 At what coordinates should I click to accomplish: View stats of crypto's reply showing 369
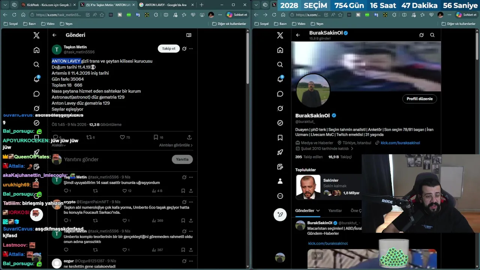click(157, 220)
